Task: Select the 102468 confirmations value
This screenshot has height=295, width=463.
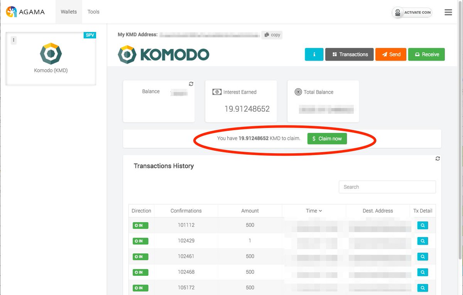Action: [186, 272]
